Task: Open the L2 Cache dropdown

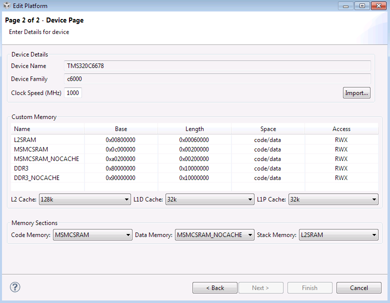Action: coord(85,199)
